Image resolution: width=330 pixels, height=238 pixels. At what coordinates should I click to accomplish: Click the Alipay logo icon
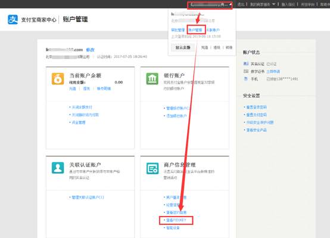(13, 20)
